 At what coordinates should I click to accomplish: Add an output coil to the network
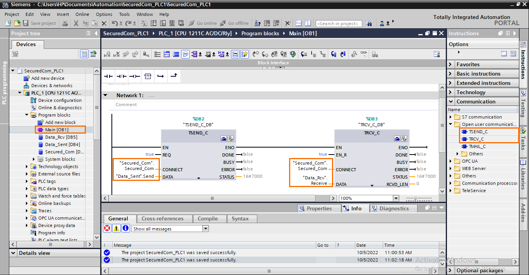[x=134, y=76]
